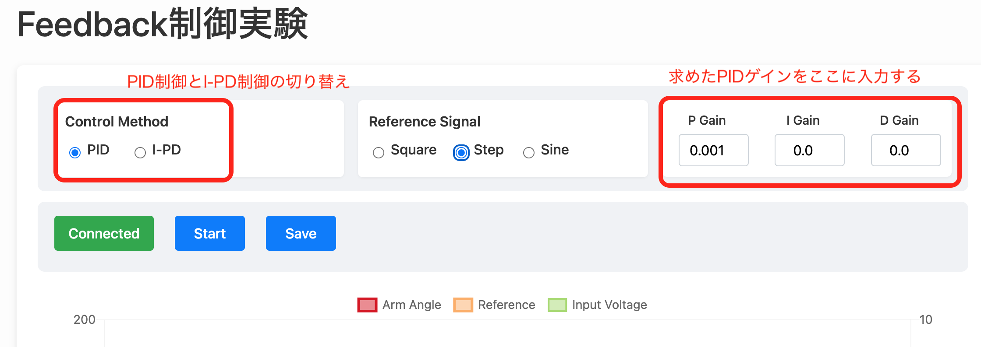Click the I Gain input field
This screenshot has height=347, width=981.
pyautogui.click(x=810, y=150)
